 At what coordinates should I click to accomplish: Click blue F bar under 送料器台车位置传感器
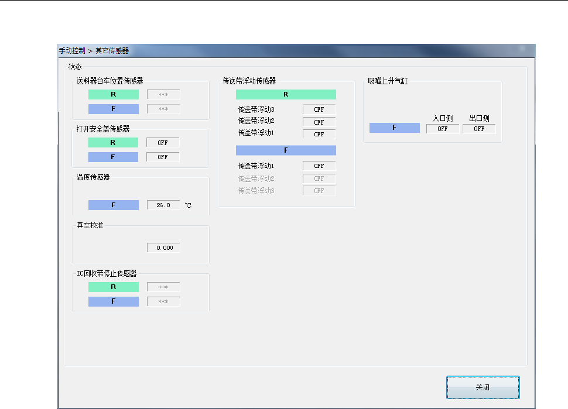coord(114,109)
